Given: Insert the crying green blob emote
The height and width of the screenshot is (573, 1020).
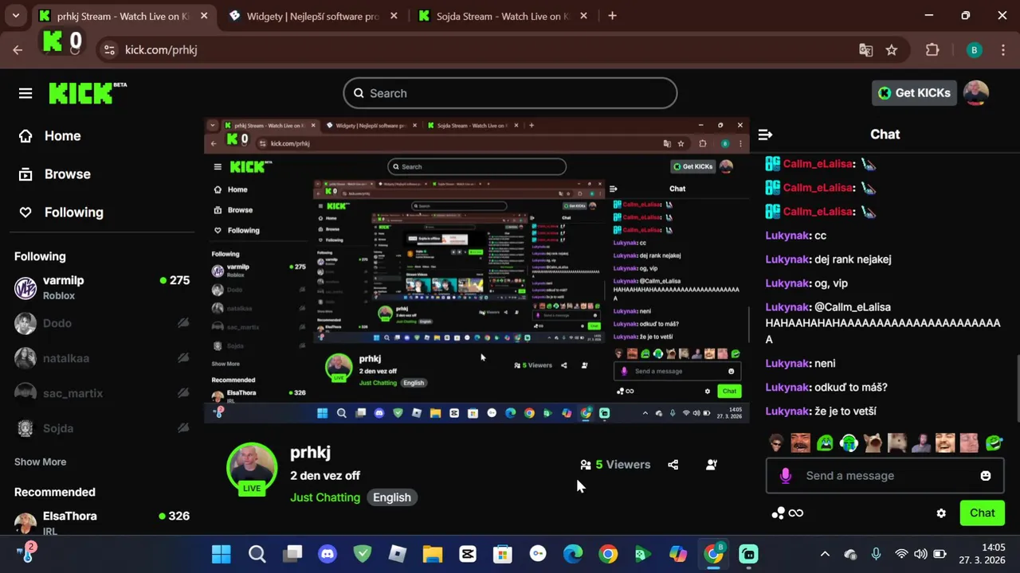Looking at the screenshot, I should click(x=825, y=443).
